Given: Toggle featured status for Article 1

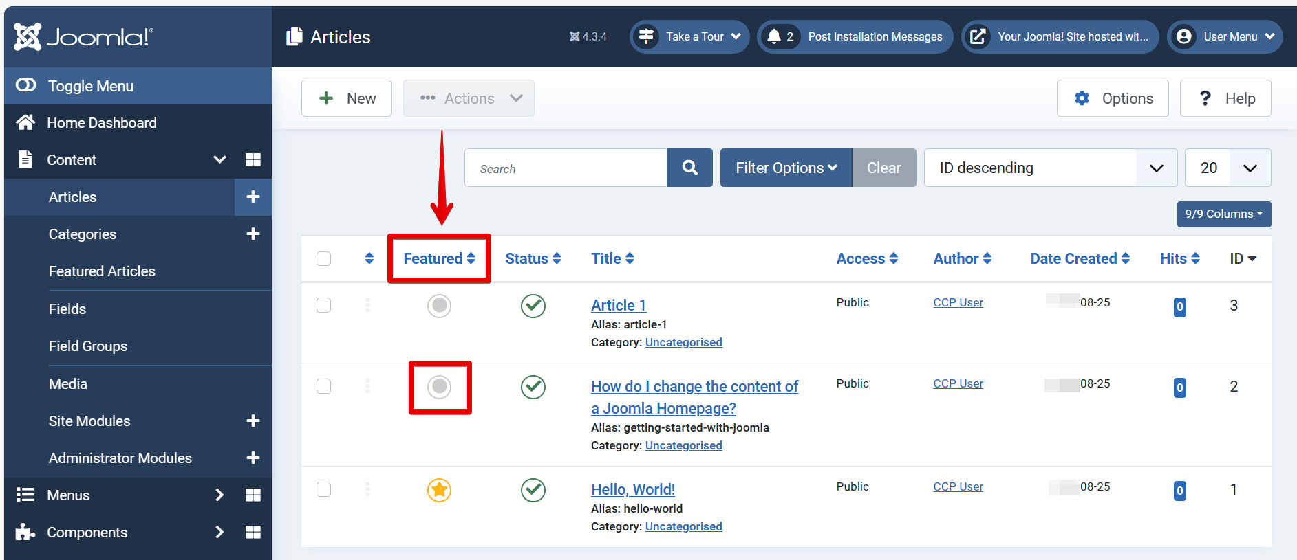Looking at the screenshot, I should (439, 306).
